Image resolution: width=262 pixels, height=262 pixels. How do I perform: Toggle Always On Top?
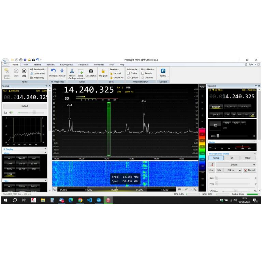coord(72,71)
